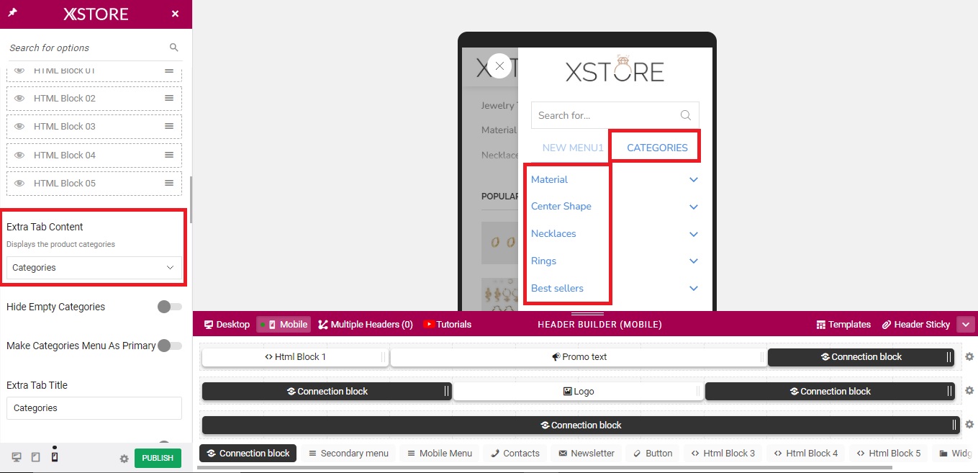Screen dimensions: 978x473
Task: Expand the Necklaces category chevron
Action: pyautogui.click(x=694, y=234)
